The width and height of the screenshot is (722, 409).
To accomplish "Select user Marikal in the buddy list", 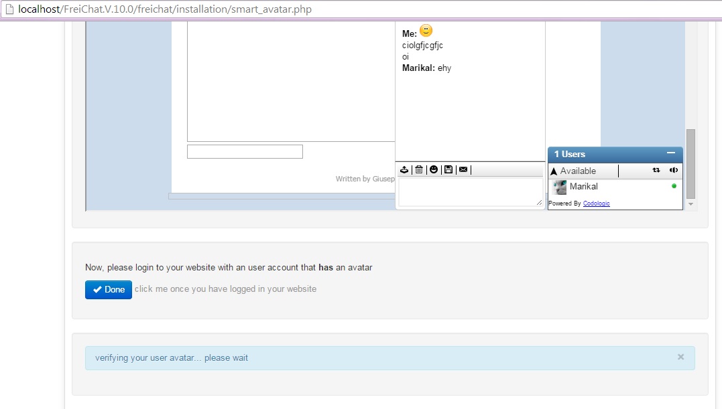I will (x=615, y=187).
